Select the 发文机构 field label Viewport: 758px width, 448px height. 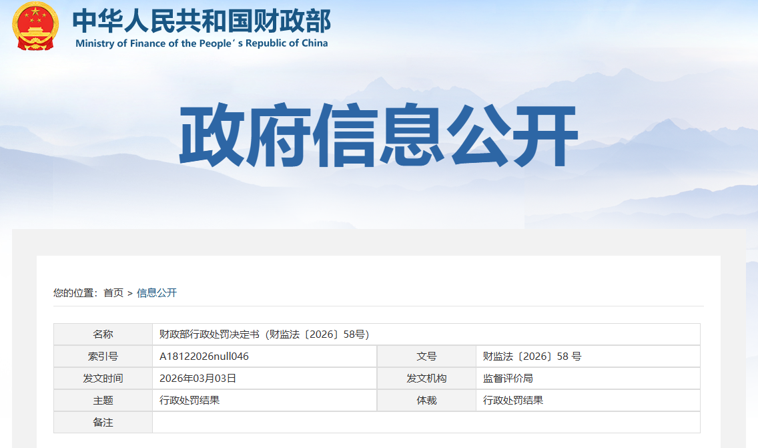click(426, 378)
